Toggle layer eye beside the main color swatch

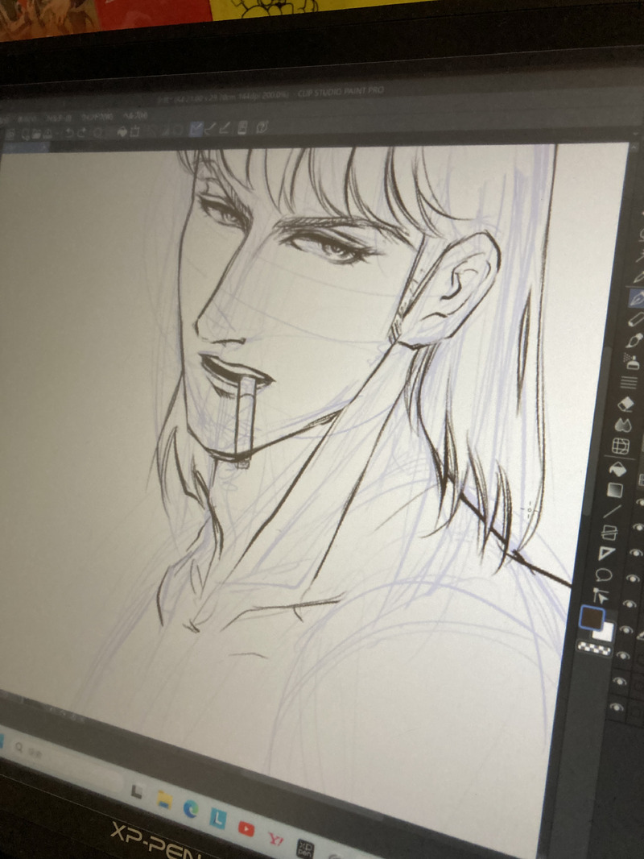[626, 629]
